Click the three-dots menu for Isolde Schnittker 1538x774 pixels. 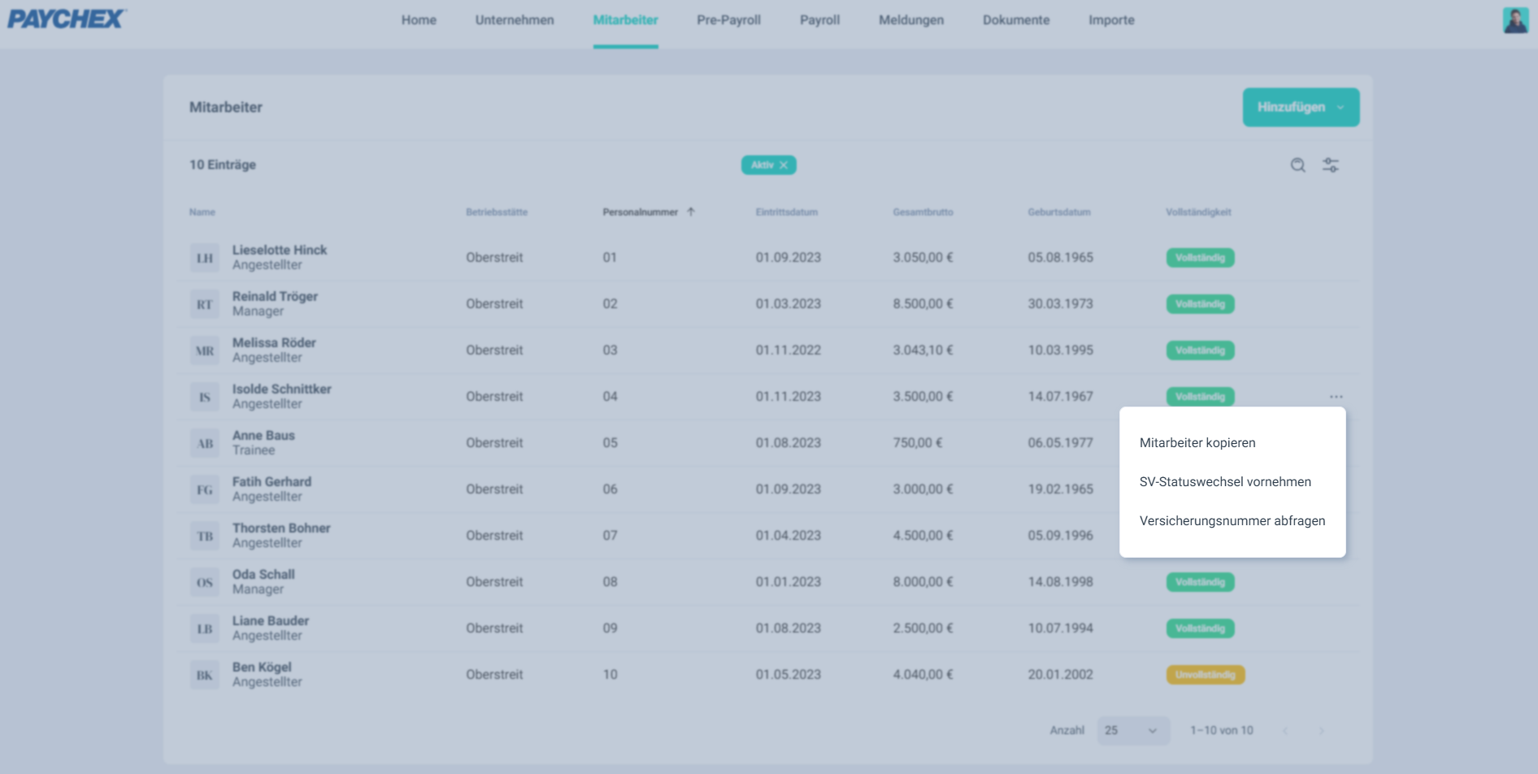pos(1336,397)
